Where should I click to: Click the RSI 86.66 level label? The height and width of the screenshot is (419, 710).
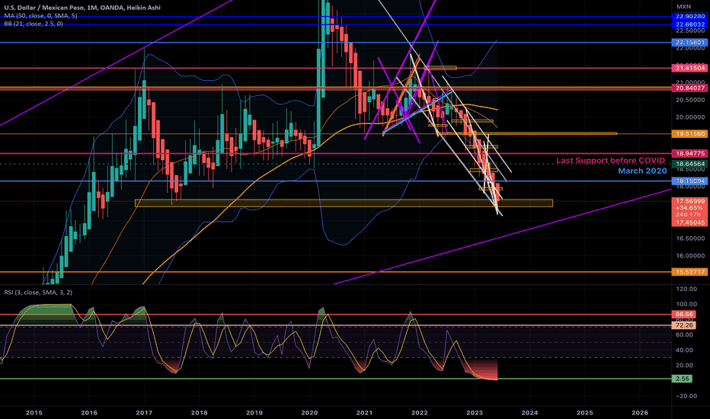point(684,314)
